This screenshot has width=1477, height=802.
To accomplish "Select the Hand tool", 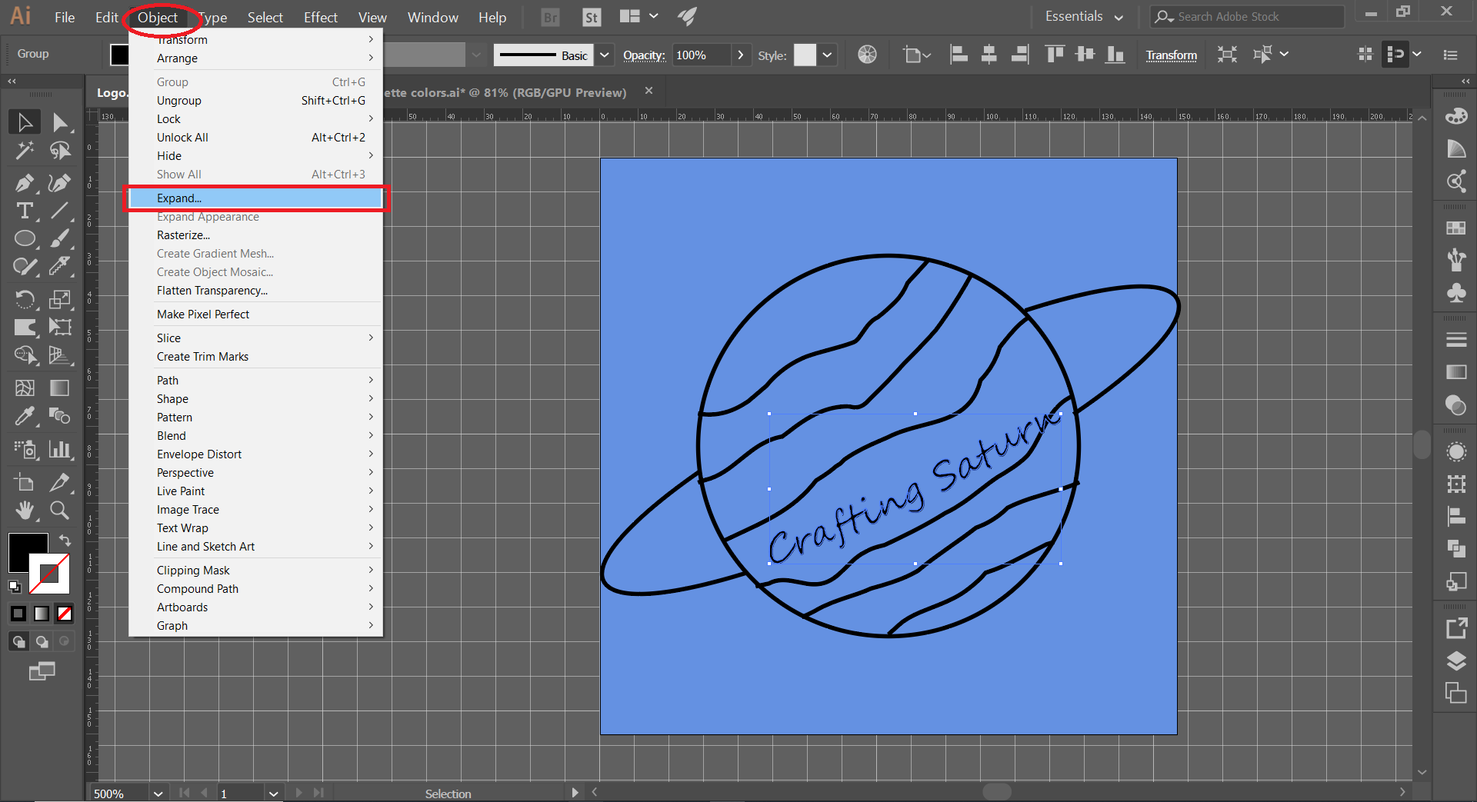I will click(25, 510).
